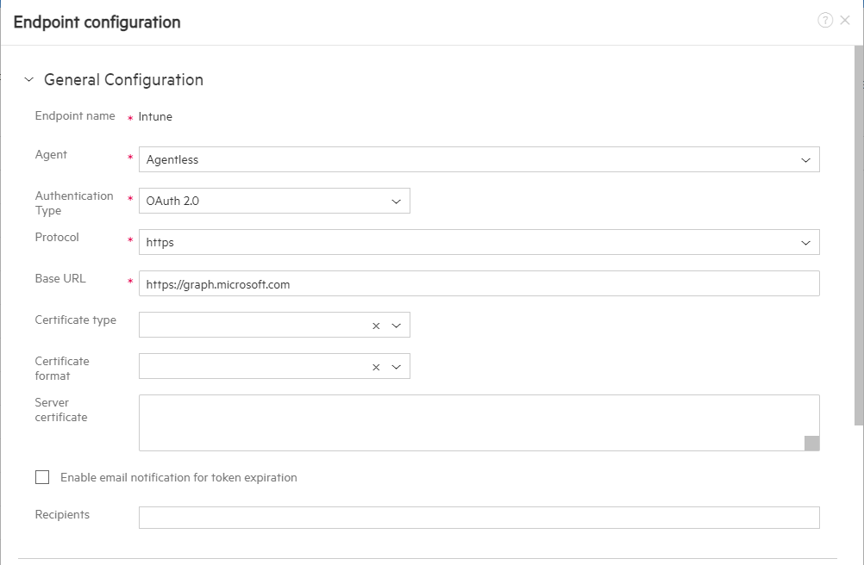Open the Agent dropdown

pos(806,159)
